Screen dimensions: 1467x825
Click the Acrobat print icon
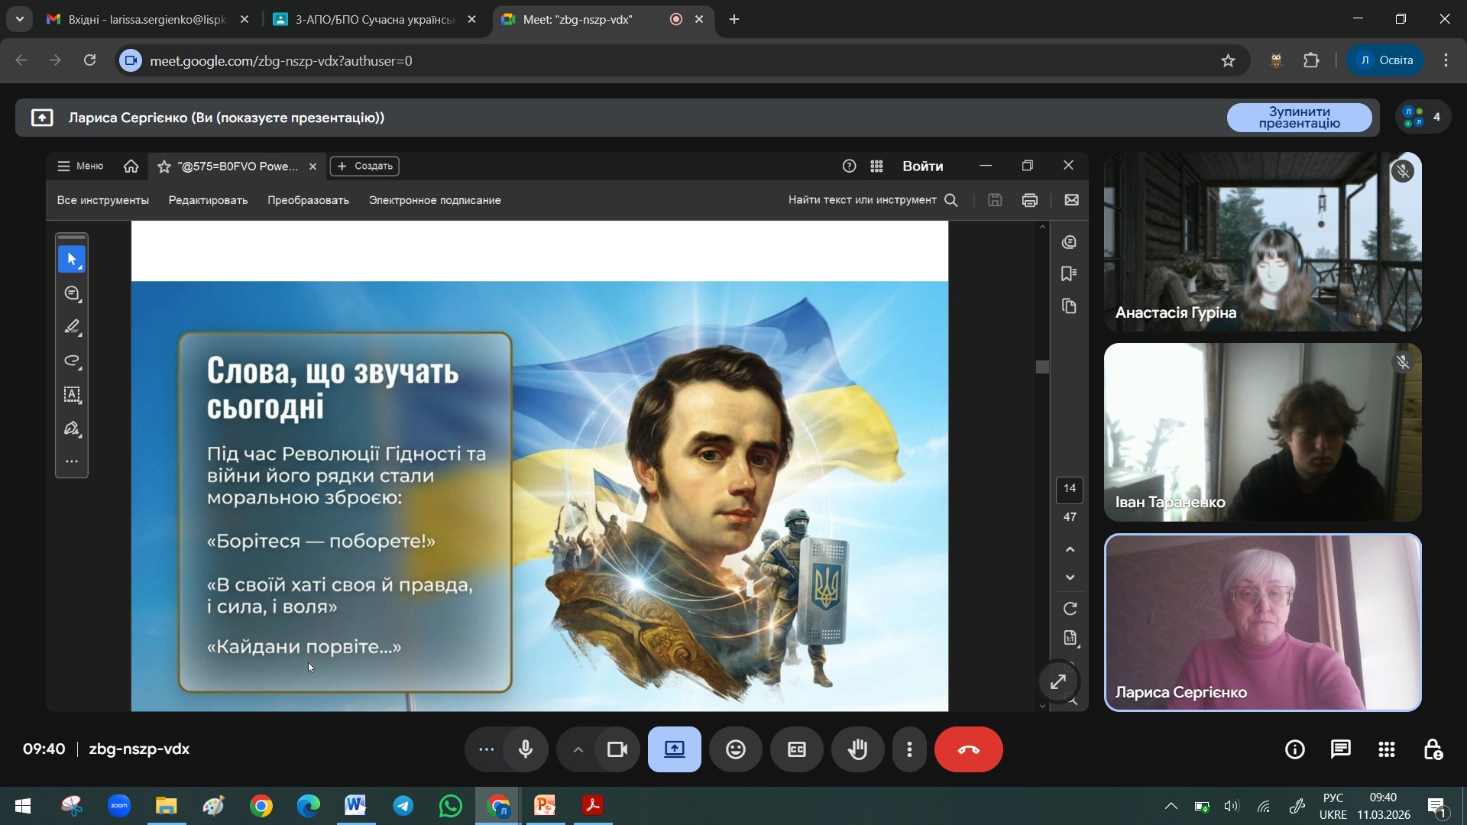coord(1029,200)
